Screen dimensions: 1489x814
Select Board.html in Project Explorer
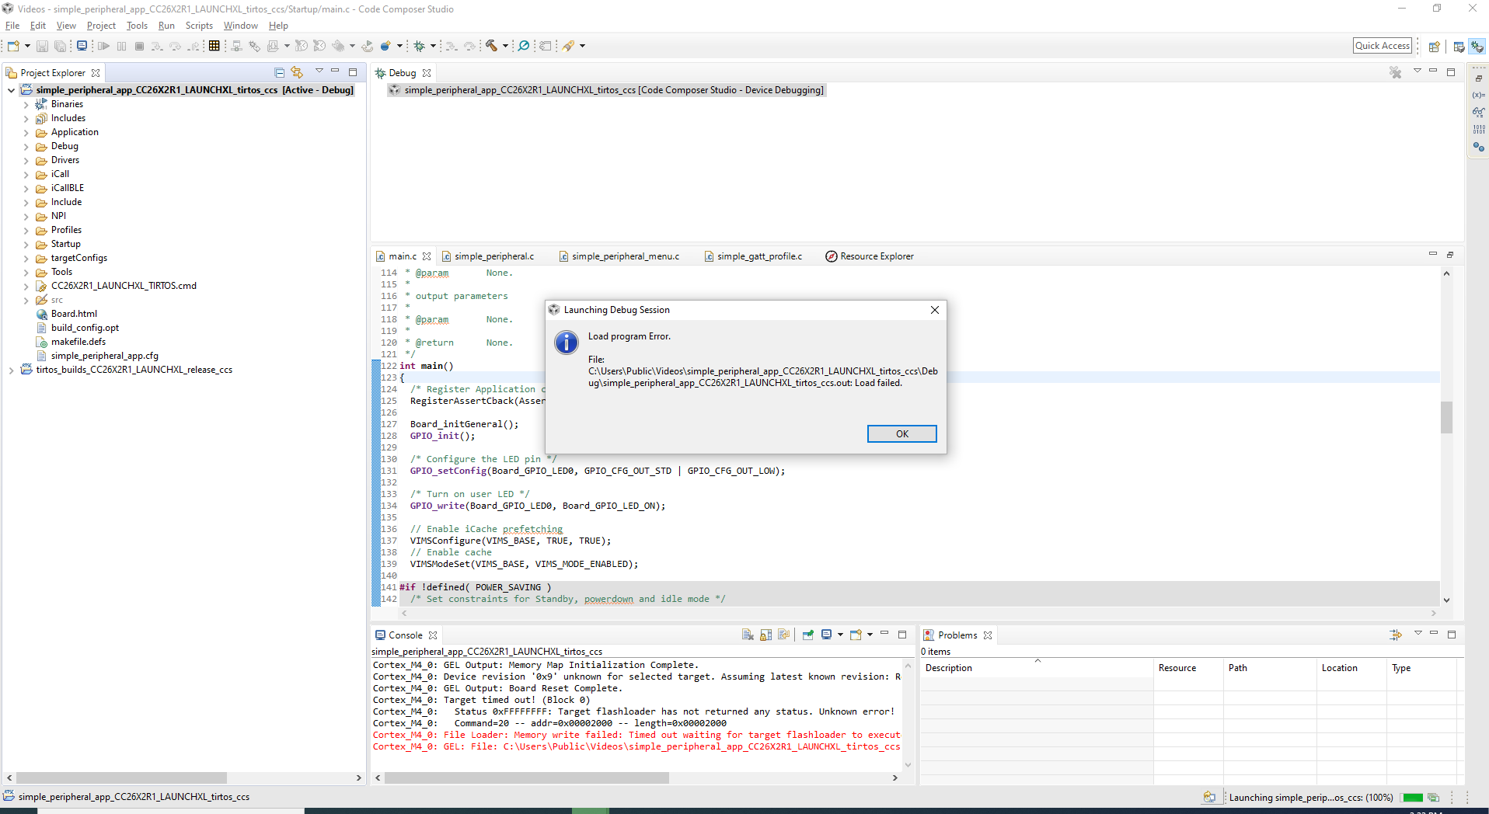coord(74,314)
